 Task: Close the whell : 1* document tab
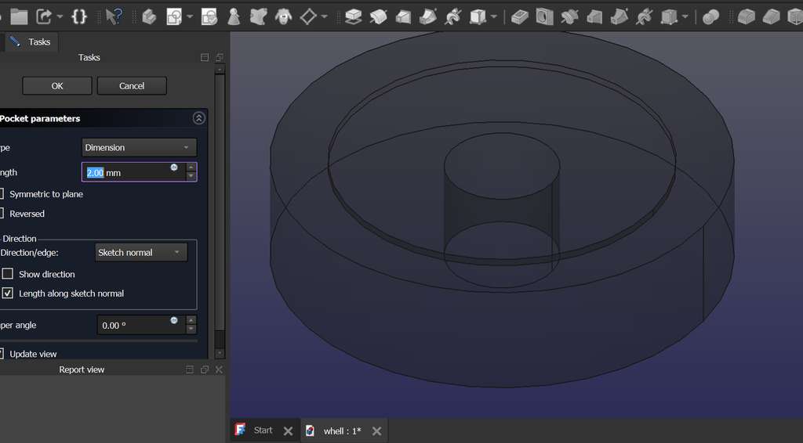pos(377,430)
